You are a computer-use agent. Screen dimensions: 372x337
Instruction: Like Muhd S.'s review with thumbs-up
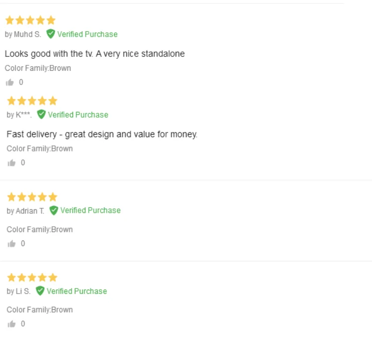coord(10,83)
